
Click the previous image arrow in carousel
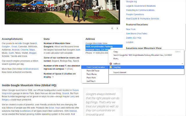pos(112,28)
